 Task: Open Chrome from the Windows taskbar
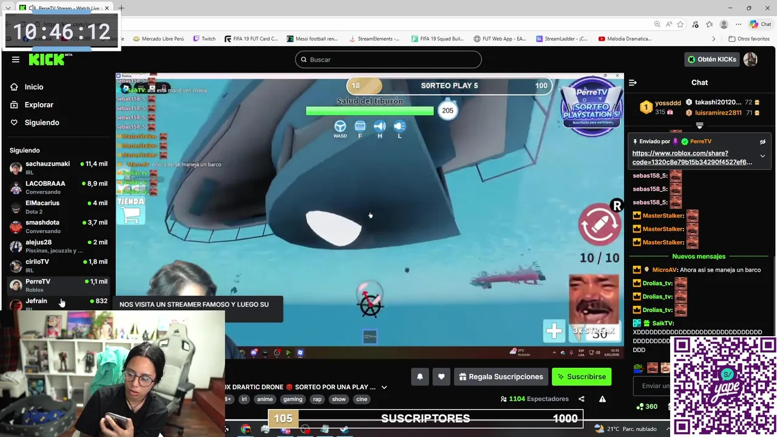246,429
